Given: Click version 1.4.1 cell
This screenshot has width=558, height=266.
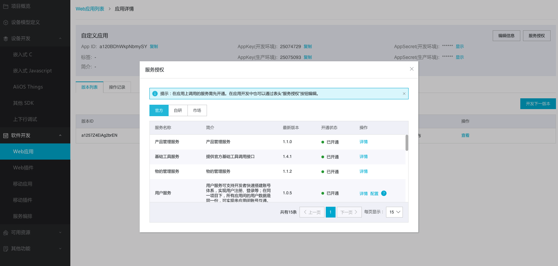Looking at the screenshot, I should point(287,157).
